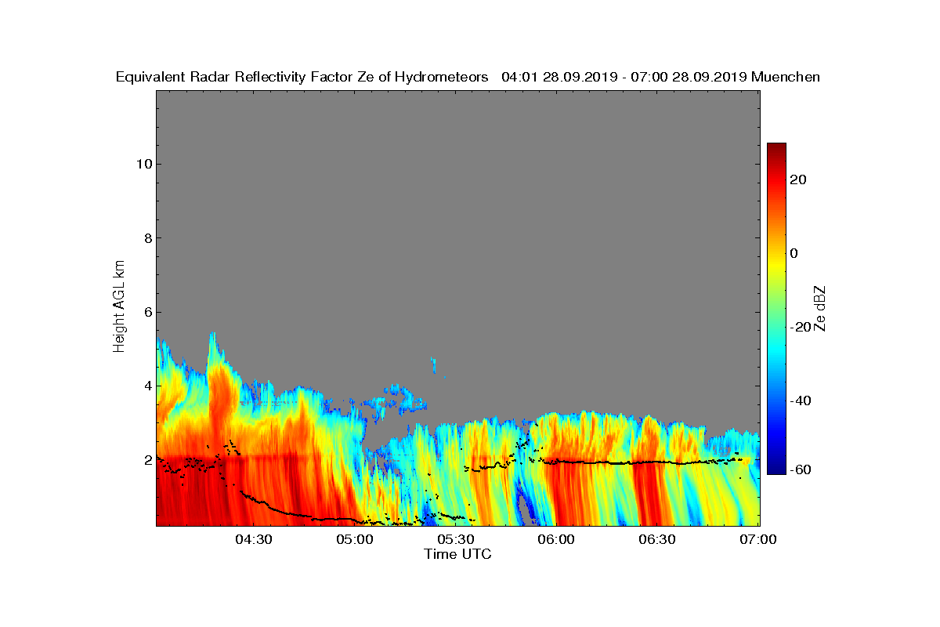
Task: Click the 'Time UTC' axis label
Action: pyautogui.click(x=457, y=554)
